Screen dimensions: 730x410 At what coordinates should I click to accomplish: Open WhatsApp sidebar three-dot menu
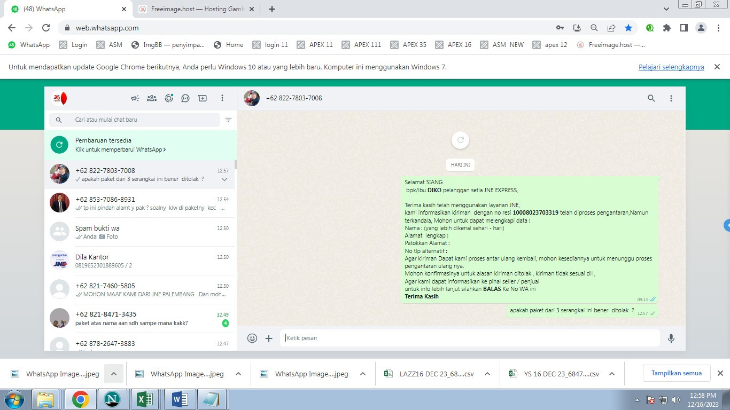click(x=222, y=98)
